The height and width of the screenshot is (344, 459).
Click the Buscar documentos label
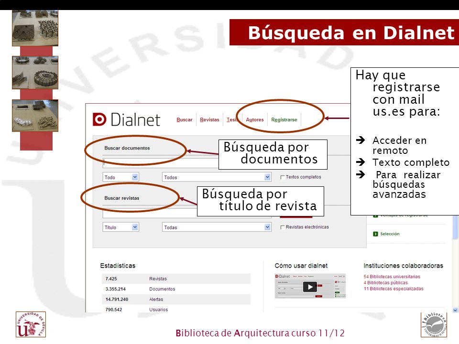point(127,148)
